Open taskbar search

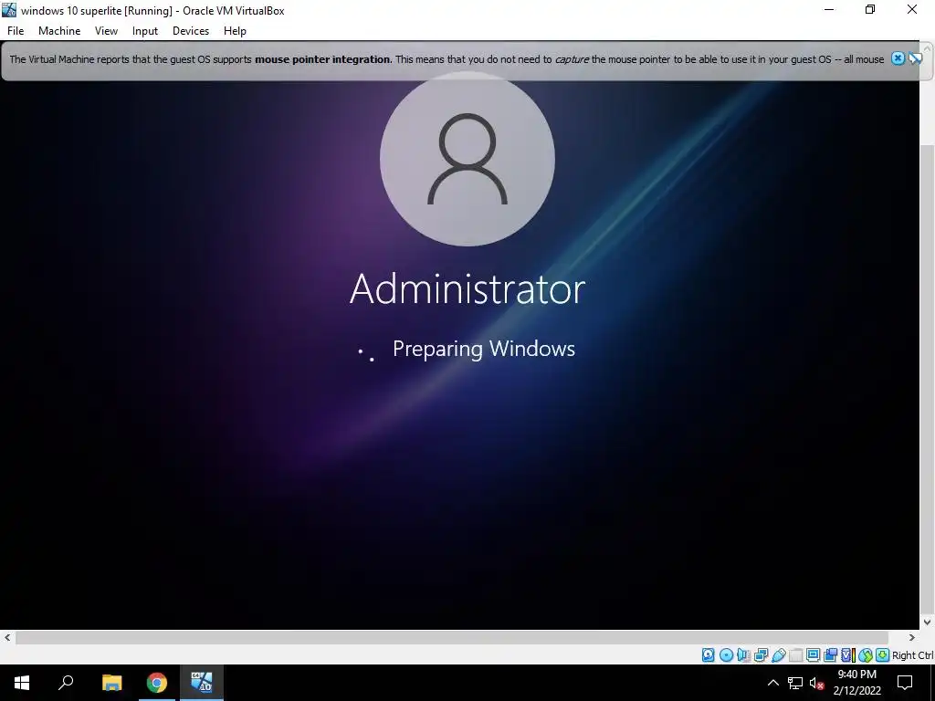(66, 683)
